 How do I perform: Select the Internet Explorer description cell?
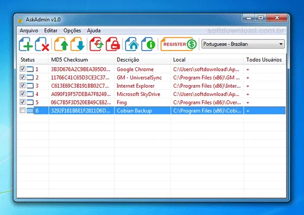(x=136, y=86)
